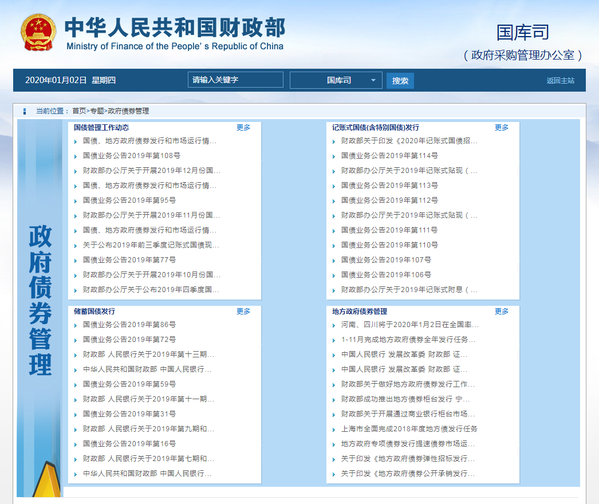The width and height of the screenshot is (599, 504).
Task: Click the 国库司 department title text
Action: click(x=523, y=32)
